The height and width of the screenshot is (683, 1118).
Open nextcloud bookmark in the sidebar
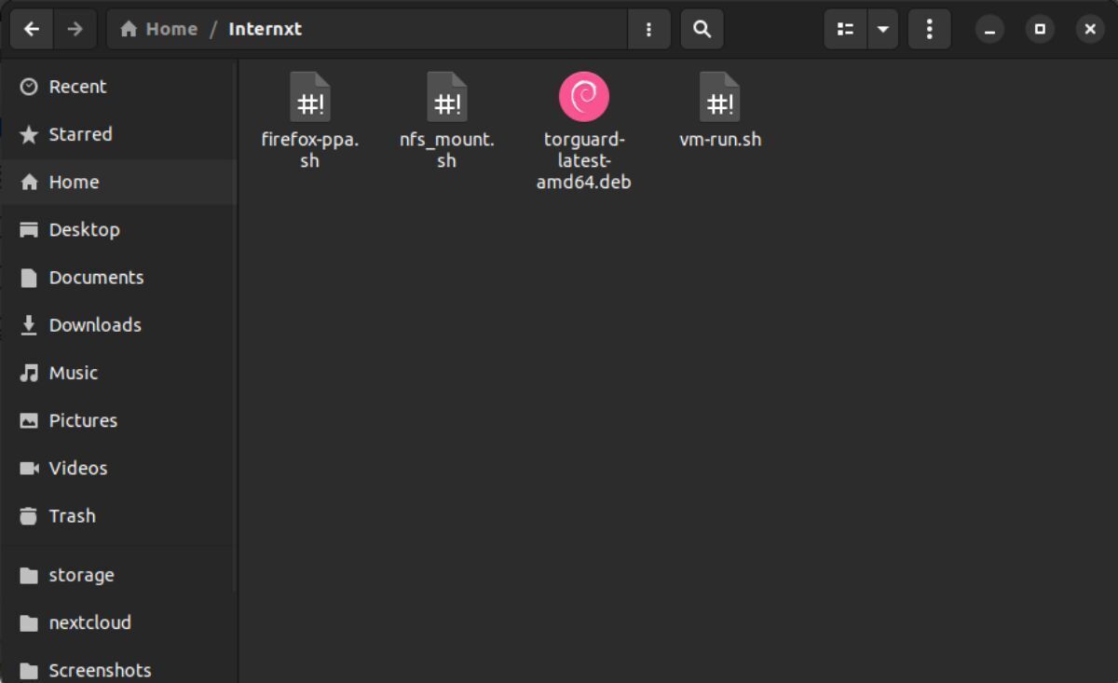pyautogui.click(x=118, y=622)
